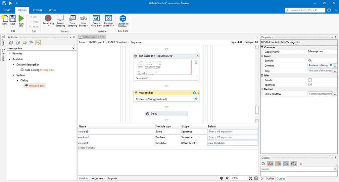Open Title expression editor ellipsis button

tap(335, 71)
